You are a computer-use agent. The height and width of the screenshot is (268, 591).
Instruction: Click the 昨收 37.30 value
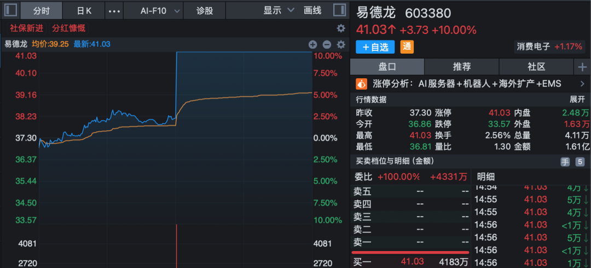click(420, 113)
